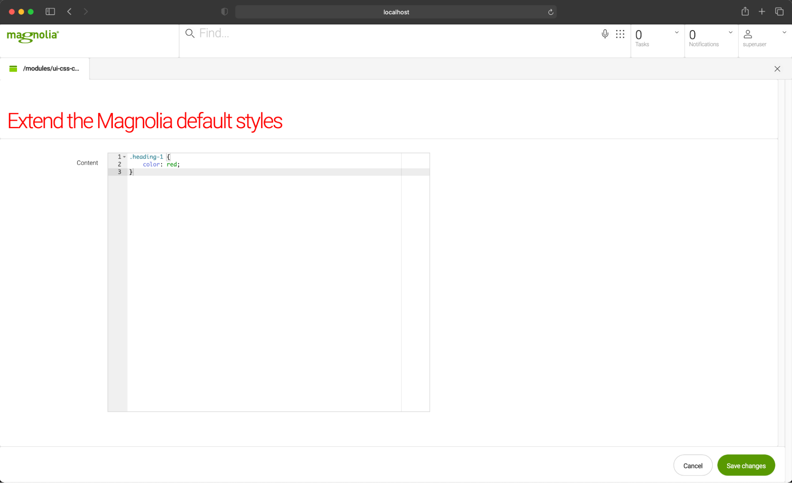Screen dimensions: 792x483
Task: Open the superuser account dropdown
Action: 784,32
